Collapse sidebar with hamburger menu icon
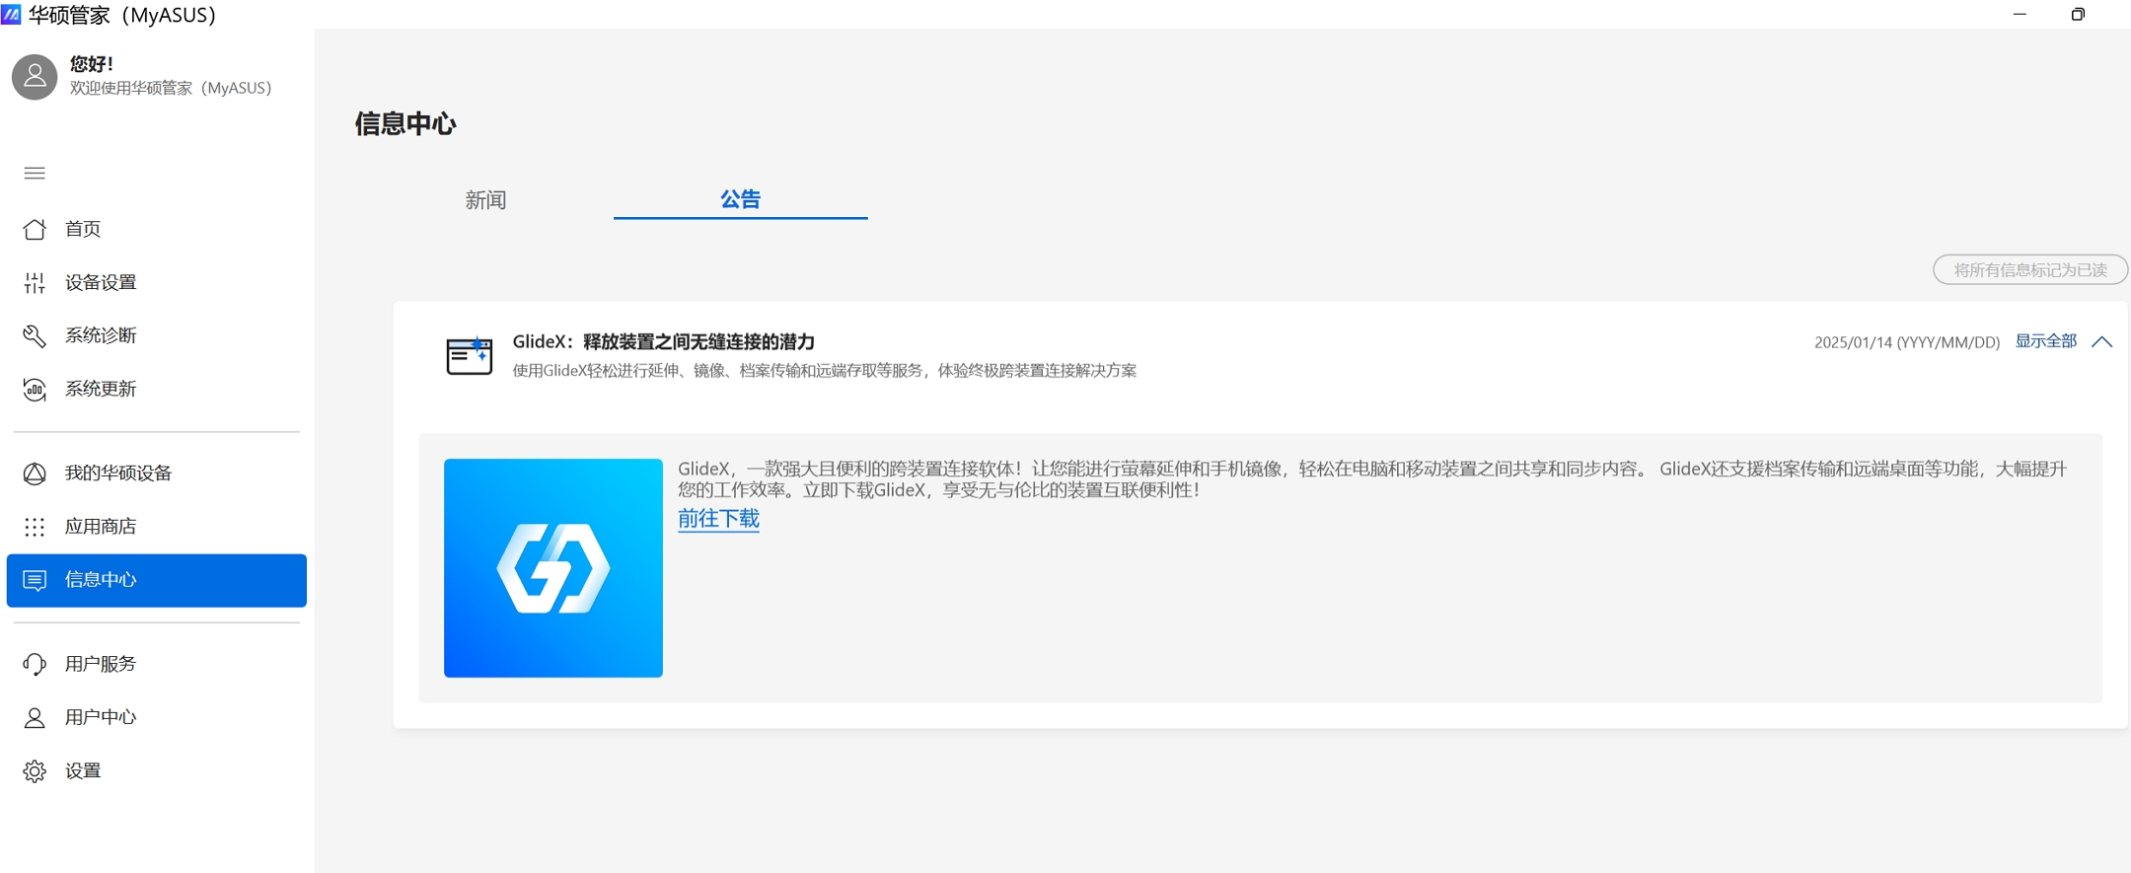Screen dimensions: 2131x873 point(35,174)
